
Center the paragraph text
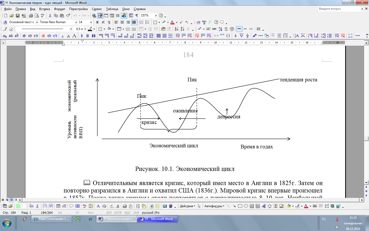click(x=122, y=22)
